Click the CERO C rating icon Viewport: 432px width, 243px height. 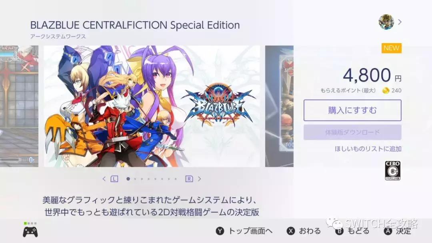(x=393, y=171)
